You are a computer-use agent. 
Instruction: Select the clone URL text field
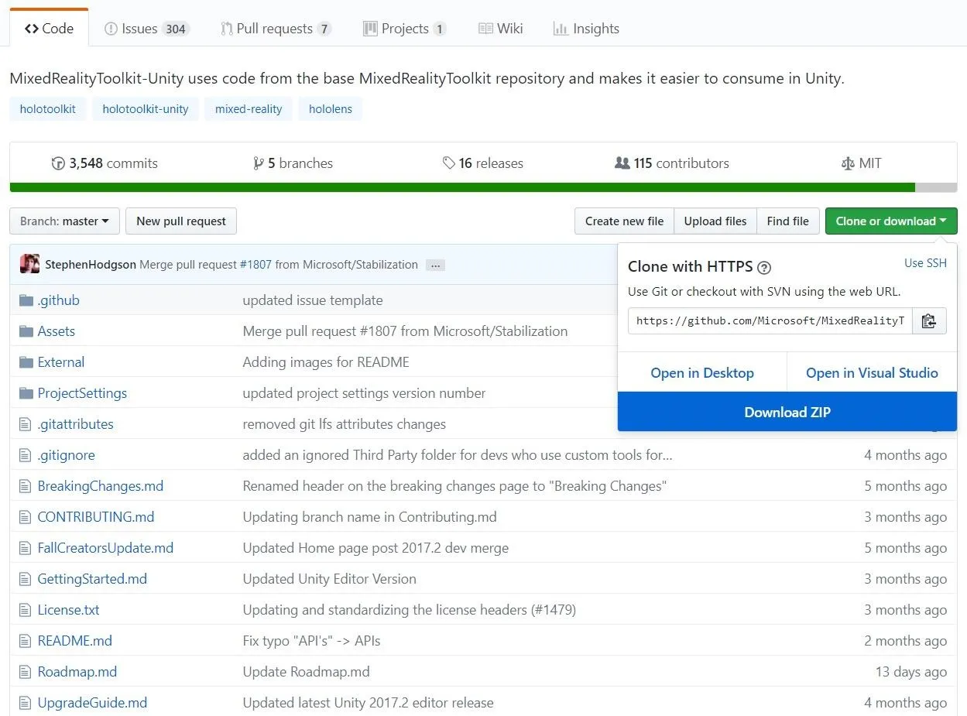coord(770,320)
